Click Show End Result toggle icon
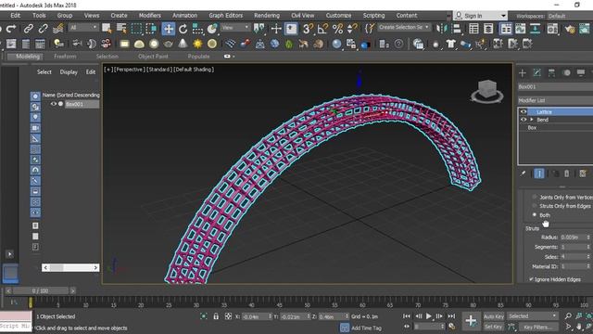 (x=539, y=173)
